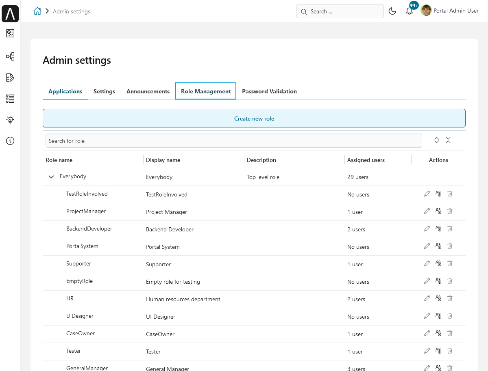Collapse the Everybody role tree node
This screenshot has width=488, height=371.
pos(51,177)
